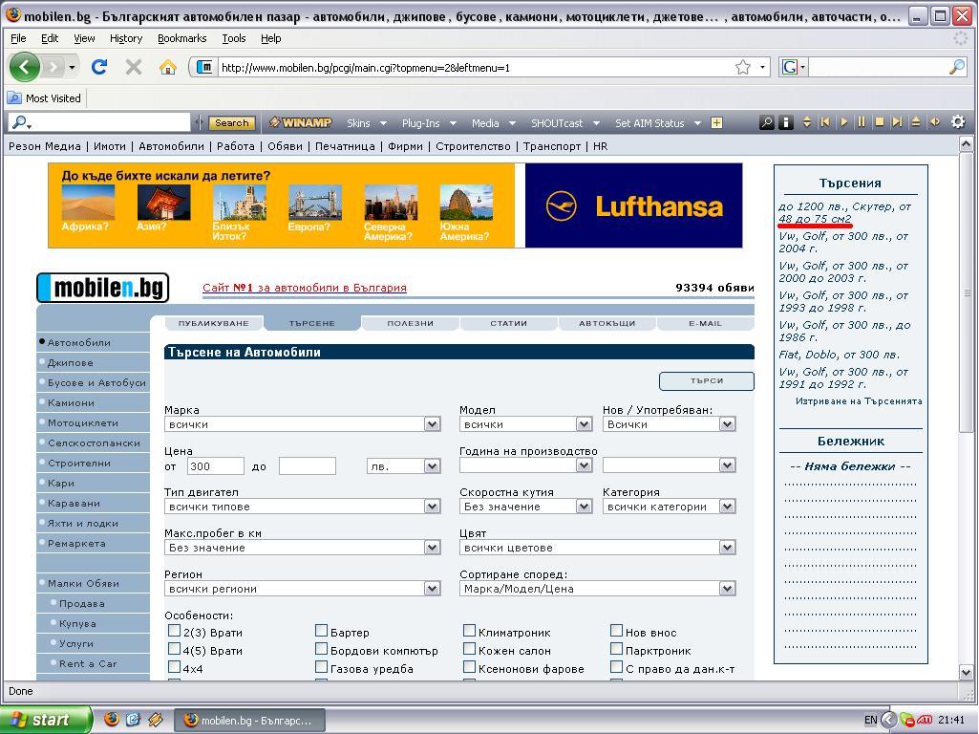Open the Категория dropdown
The image size is (979, 734).
(670, 507)
